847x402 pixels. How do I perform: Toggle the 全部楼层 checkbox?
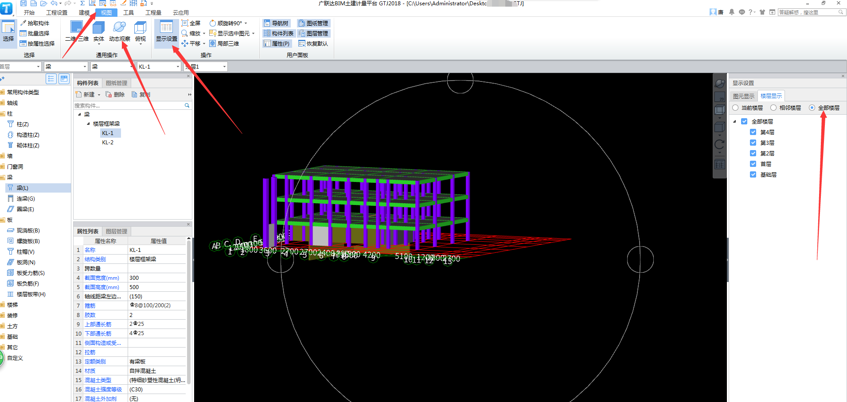click(x=744, y=121)
